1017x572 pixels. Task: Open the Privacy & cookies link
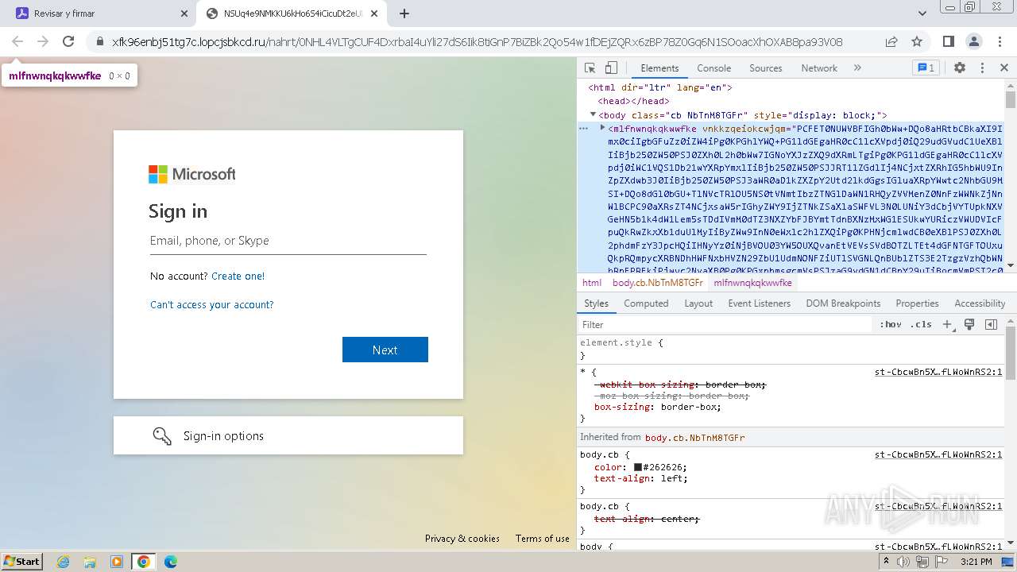pyautogui.click(x=462, y=539)
